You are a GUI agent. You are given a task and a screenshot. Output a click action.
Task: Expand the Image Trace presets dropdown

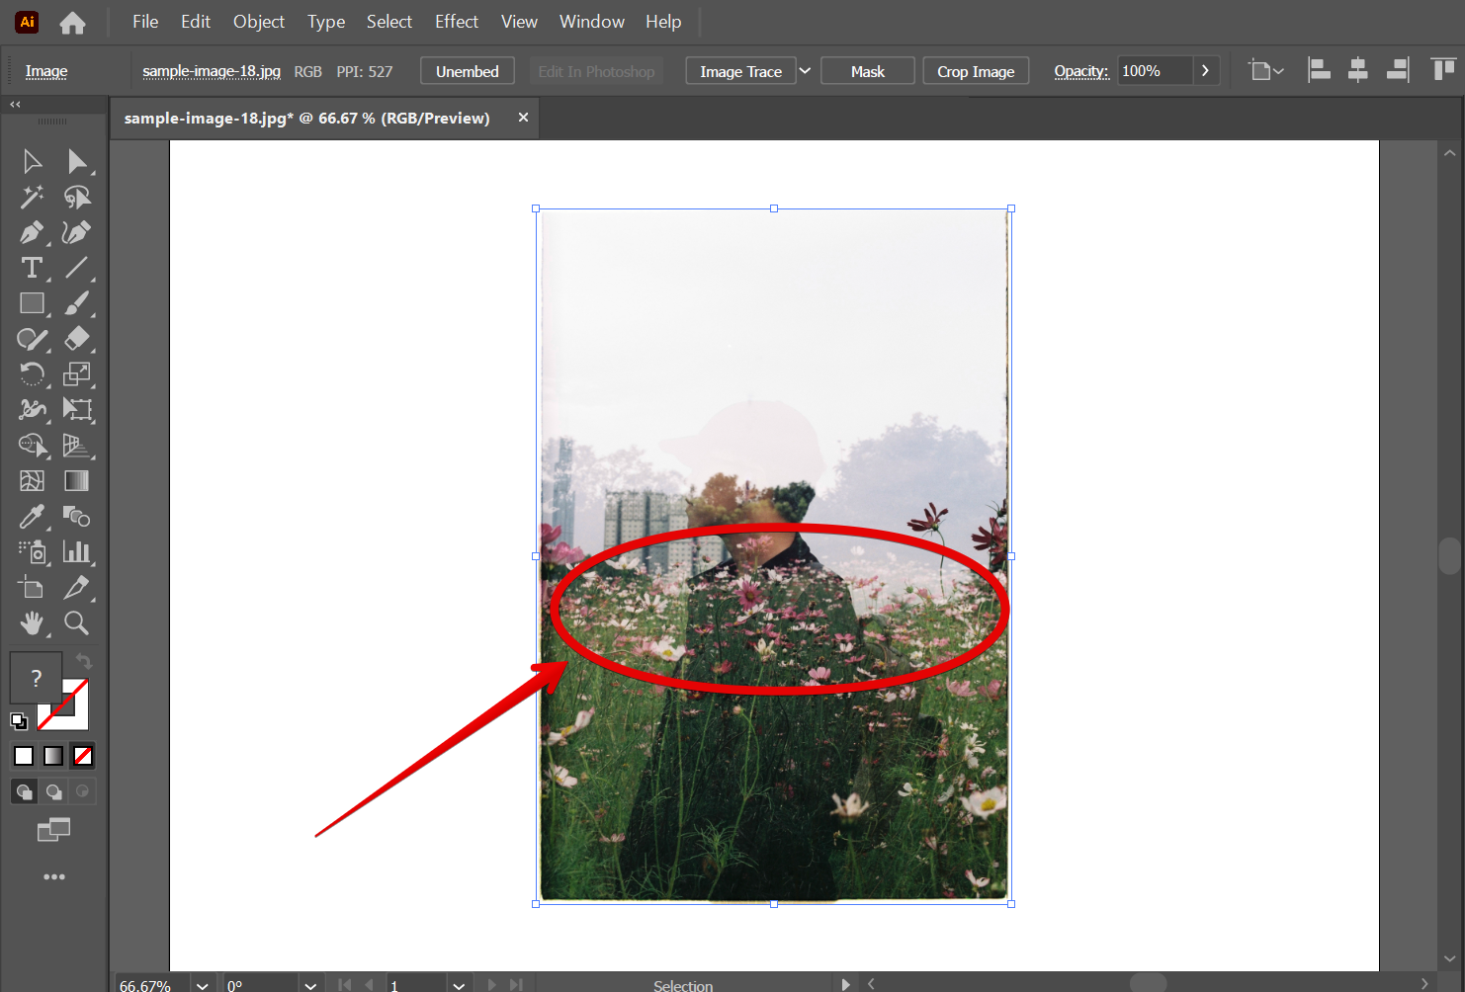click(x=805, y=71)
